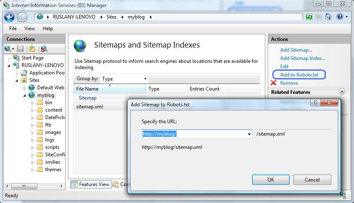Expand the Default Web Site node
Image resolution: width=354 pixels, height=203 pixels.
[24, 88]
